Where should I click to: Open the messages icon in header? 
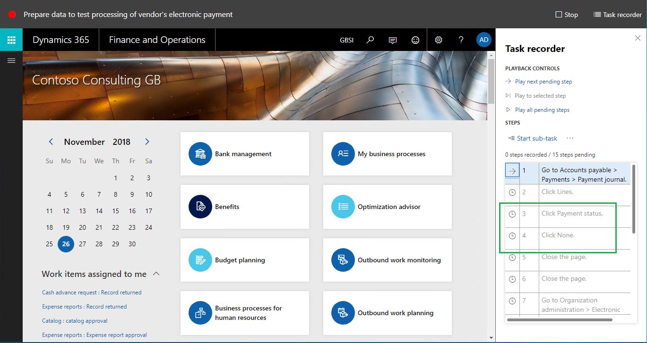(393, 40)
